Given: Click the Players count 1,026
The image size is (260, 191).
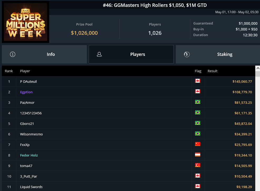Looking at the screenshot, I should [155, 33].
